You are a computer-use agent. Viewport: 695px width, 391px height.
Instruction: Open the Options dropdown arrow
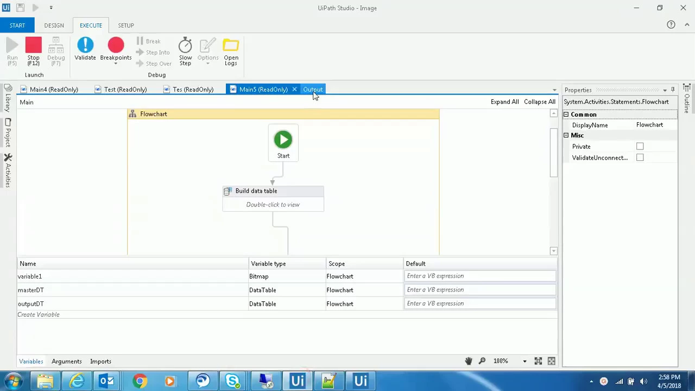pos(208,64)
